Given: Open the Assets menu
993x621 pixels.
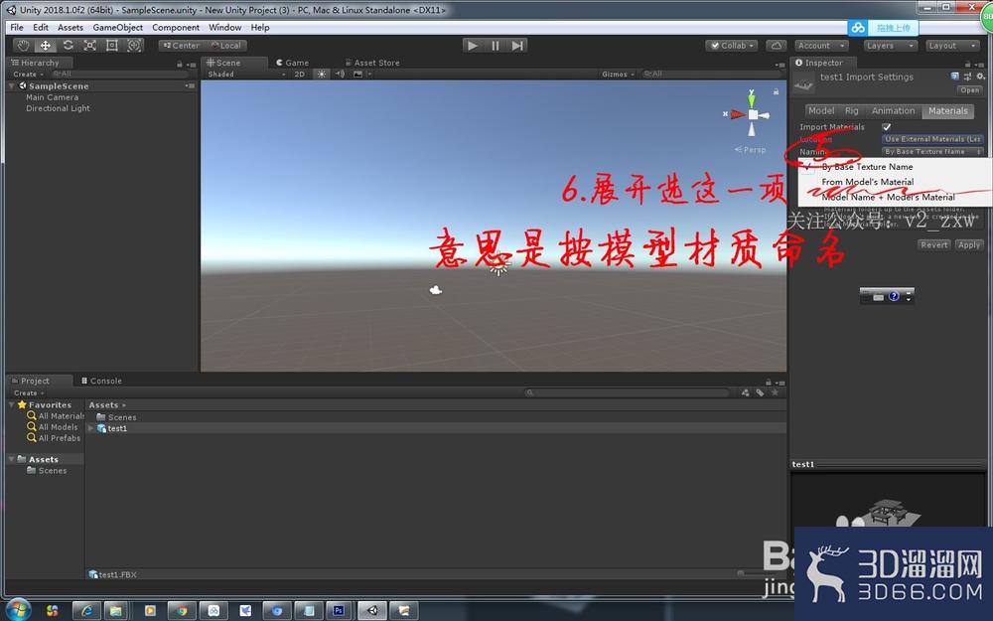Looking at the screenshot, I should tap(71, 27).
